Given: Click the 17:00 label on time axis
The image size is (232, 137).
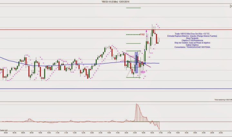Looking at the screenshot, I should 160,132.
